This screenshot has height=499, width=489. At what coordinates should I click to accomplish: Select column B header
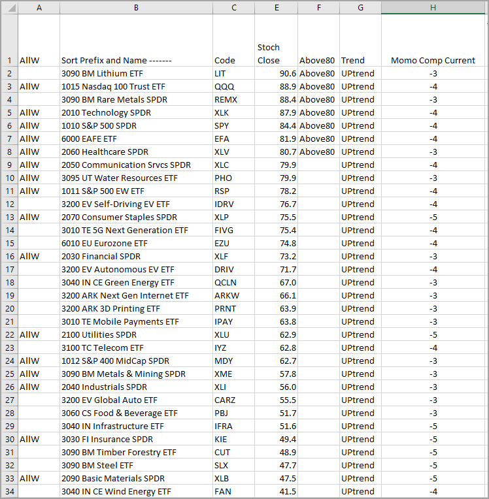coord(136,8)
